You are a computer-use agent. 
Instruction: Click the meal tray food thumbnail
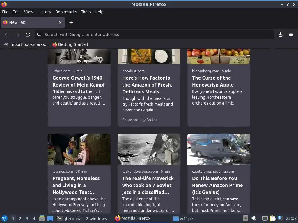point(149,57)
